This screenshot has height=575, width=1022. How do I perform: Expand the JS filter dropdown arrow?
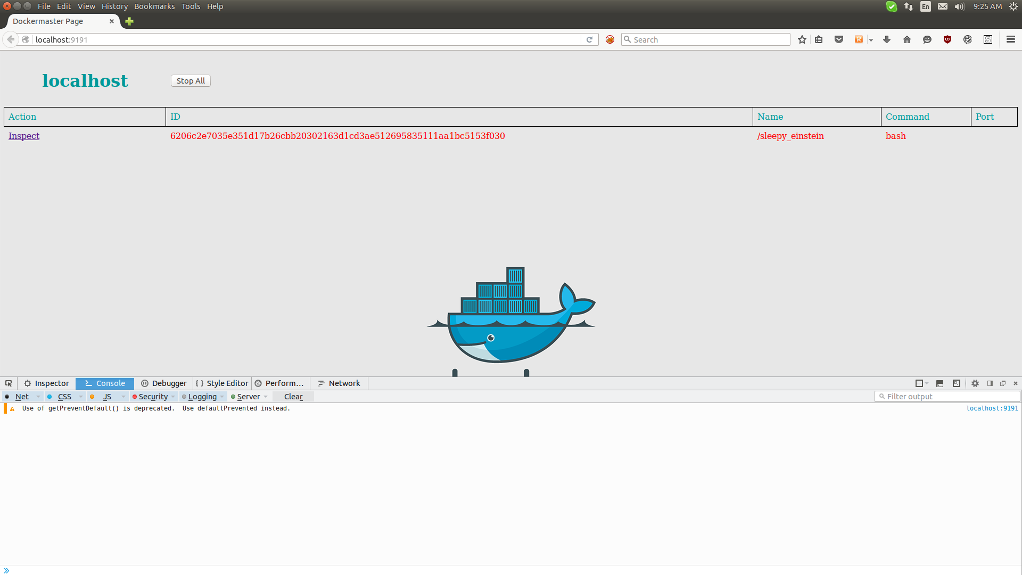point(123,397)
